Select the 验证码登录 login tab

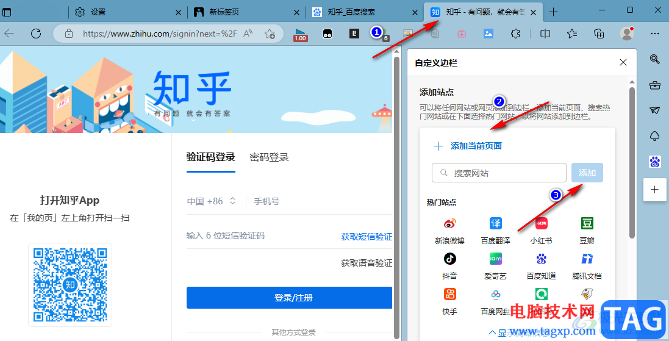[211, 157]
